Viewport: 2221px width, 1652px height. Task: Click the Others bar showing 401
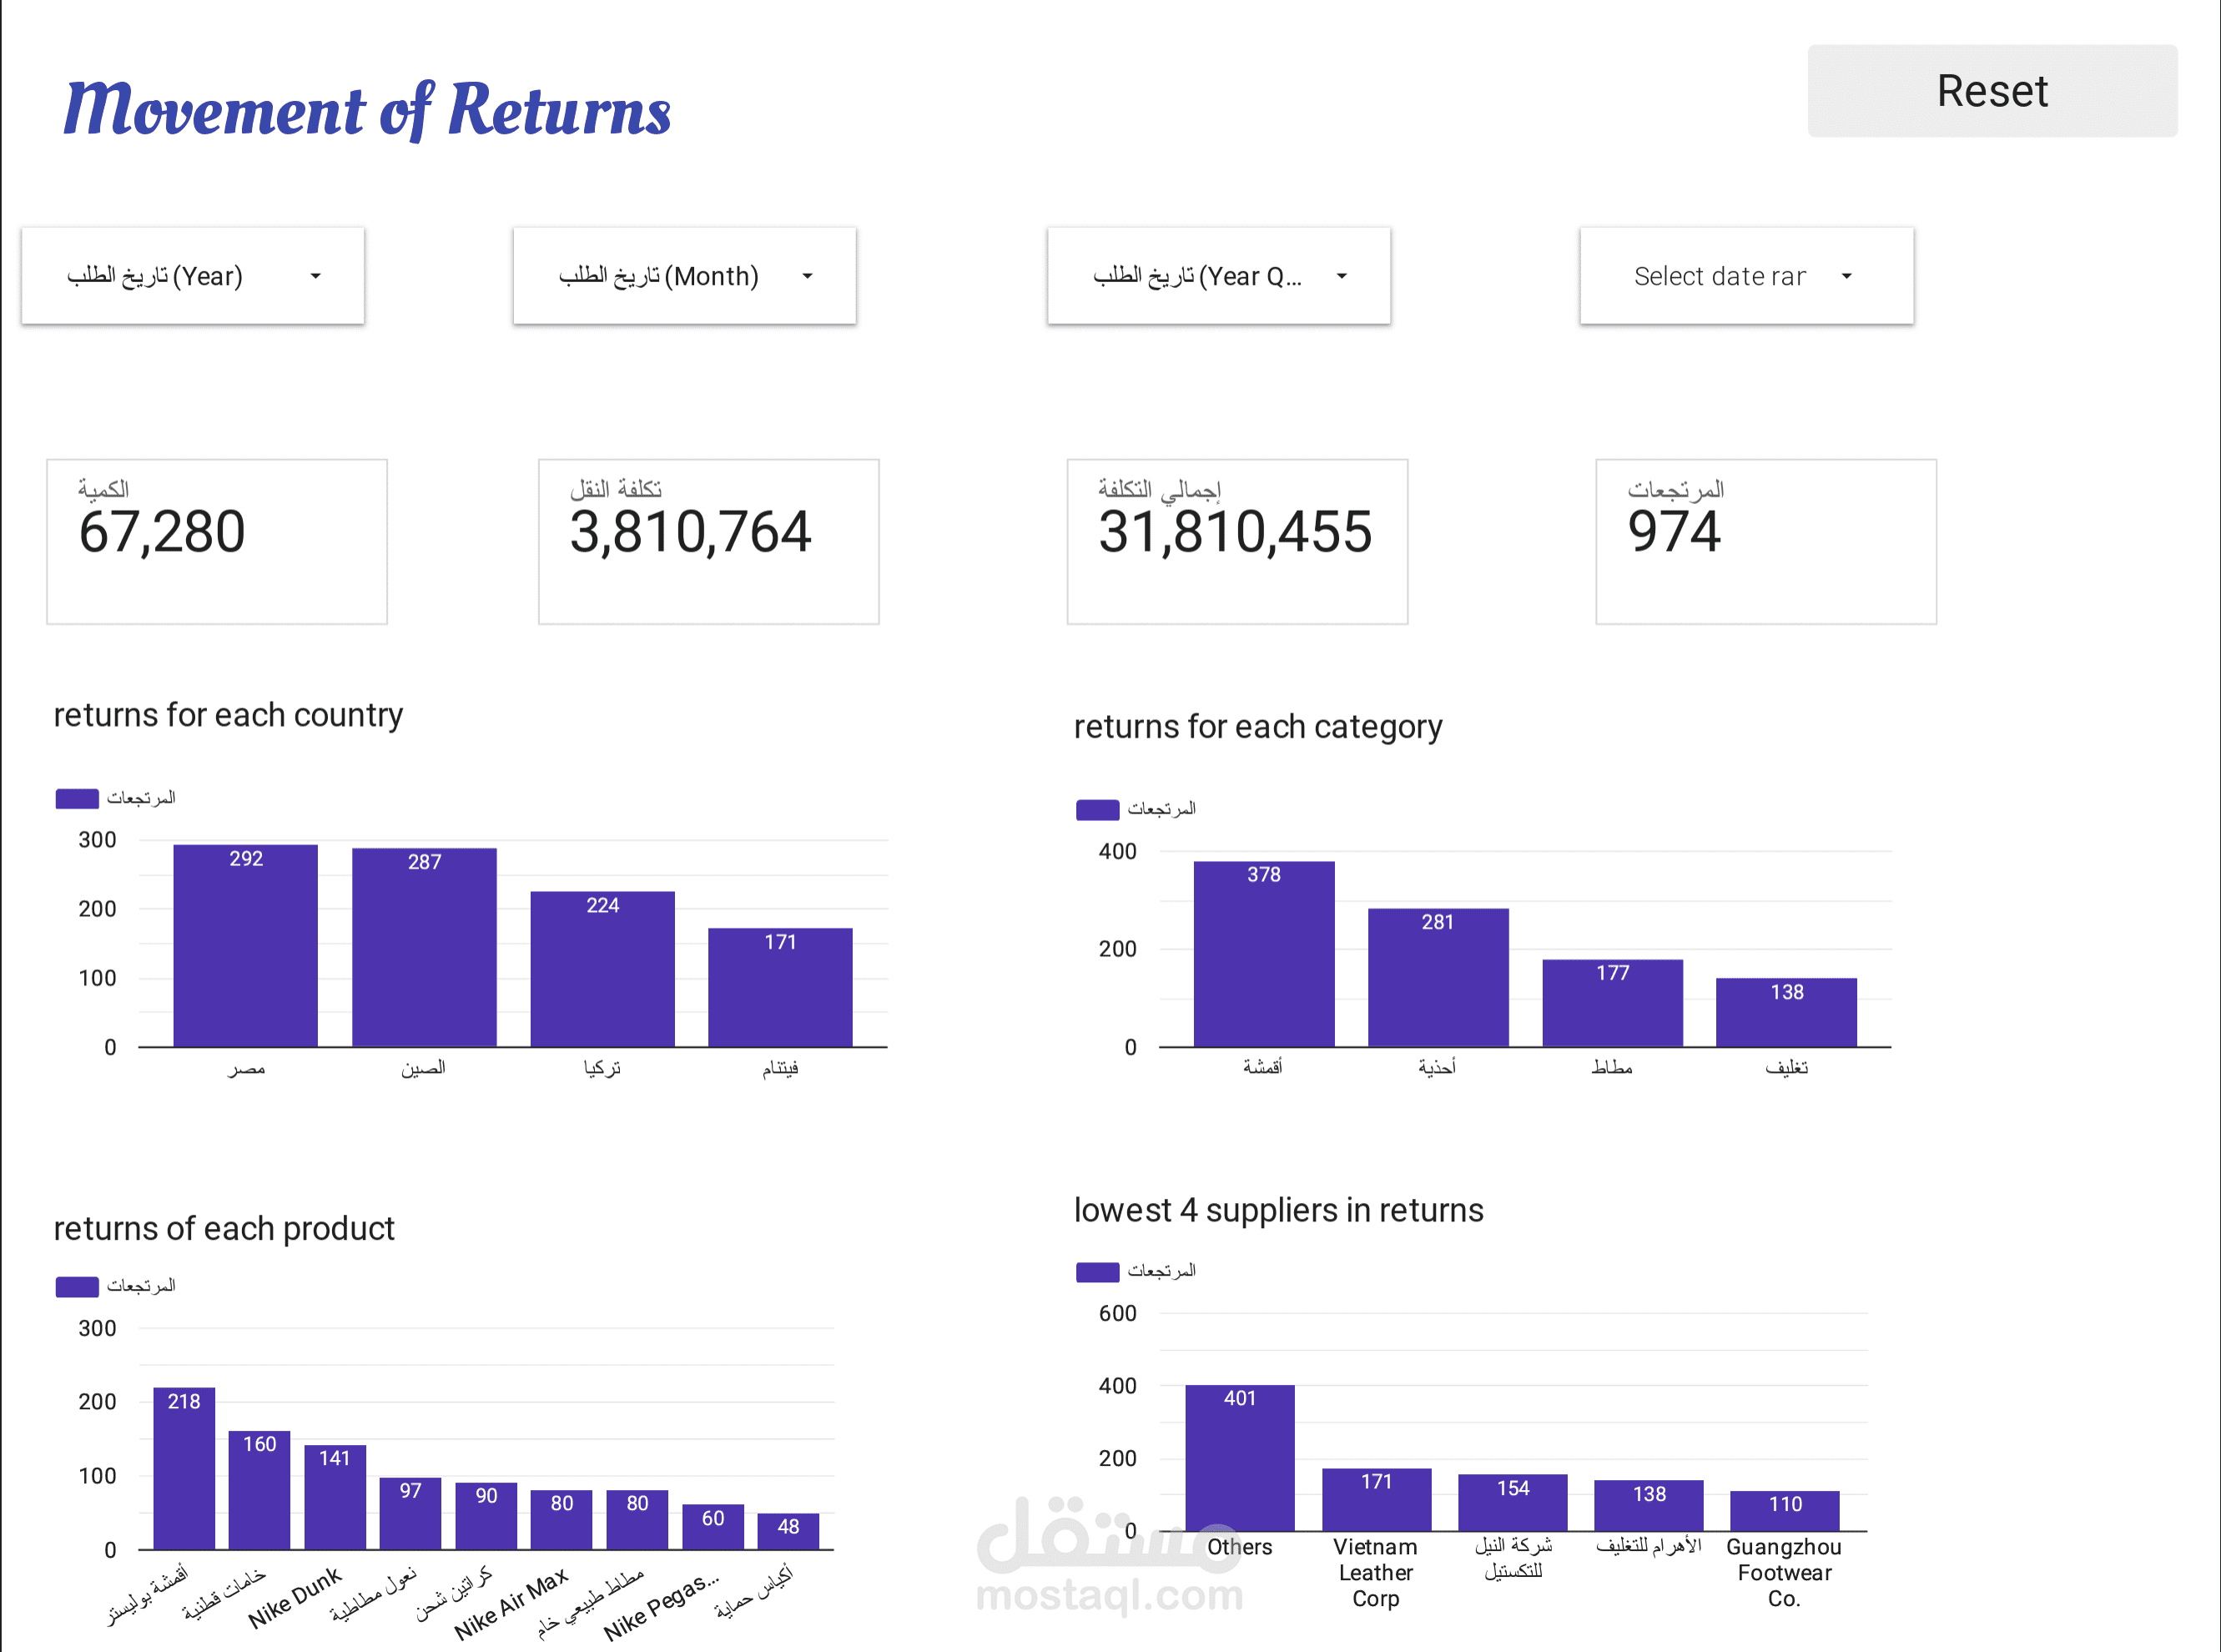pos(1240,1458)
